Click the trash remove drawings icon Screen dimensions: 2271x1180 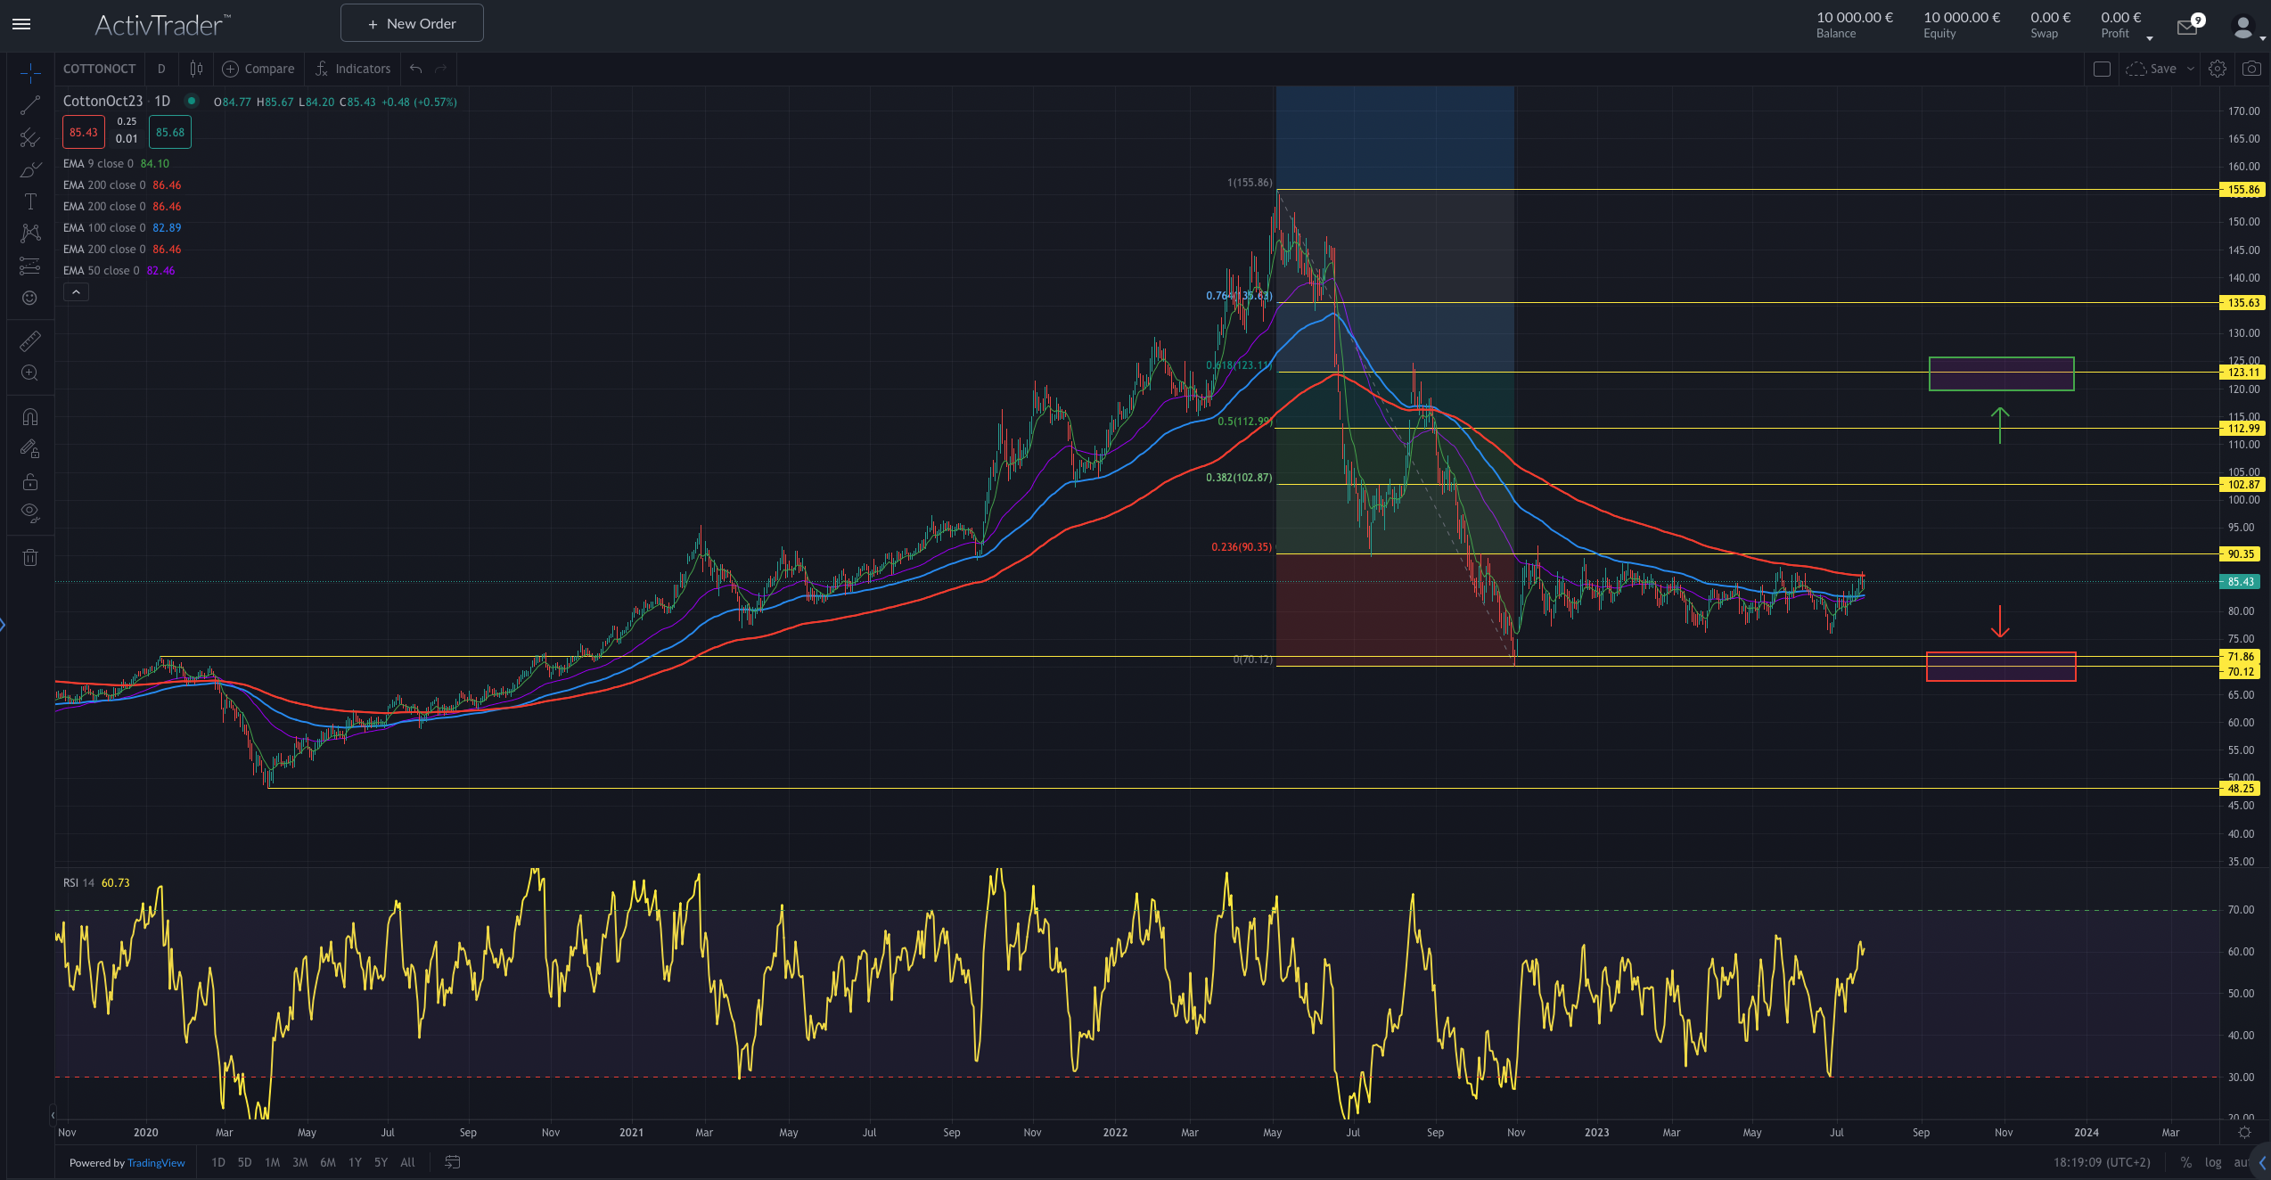tap(30, 558)
